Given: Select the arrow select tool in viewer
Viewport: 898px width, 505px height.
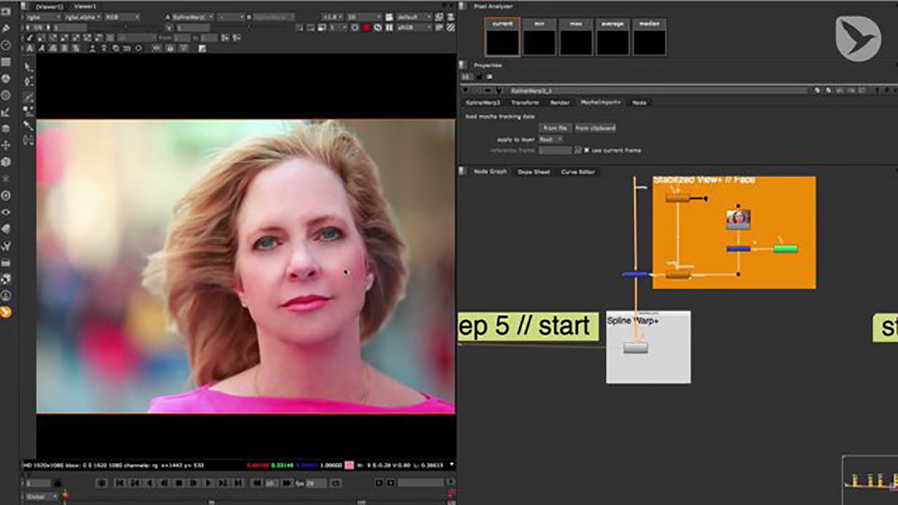Looking at the screenshot, I should pyautogui.click(x=28, y=67).
